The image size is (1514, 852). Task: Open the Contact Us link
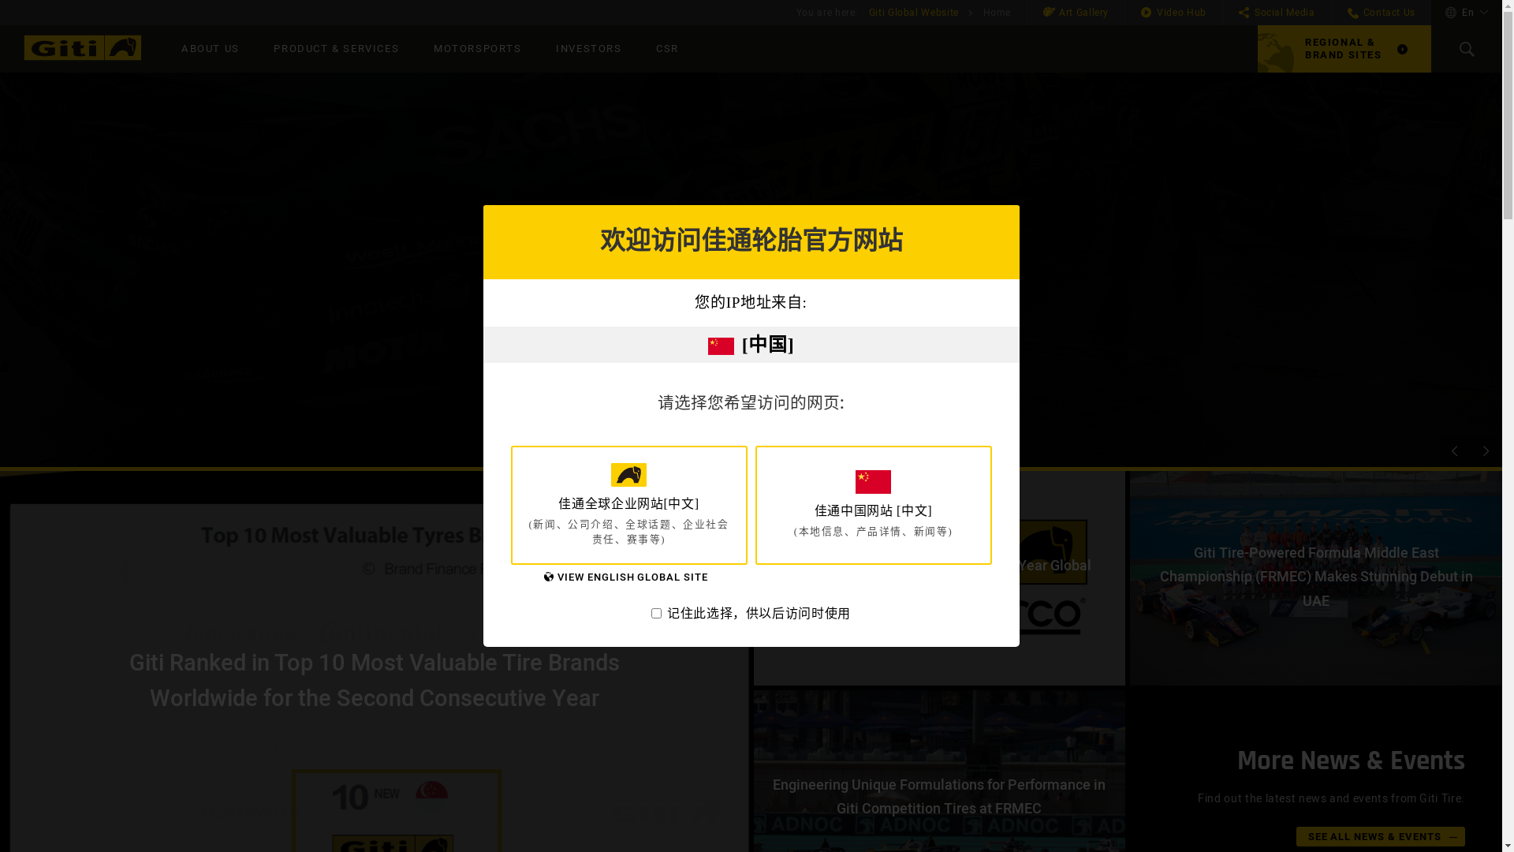[1381, 13]
